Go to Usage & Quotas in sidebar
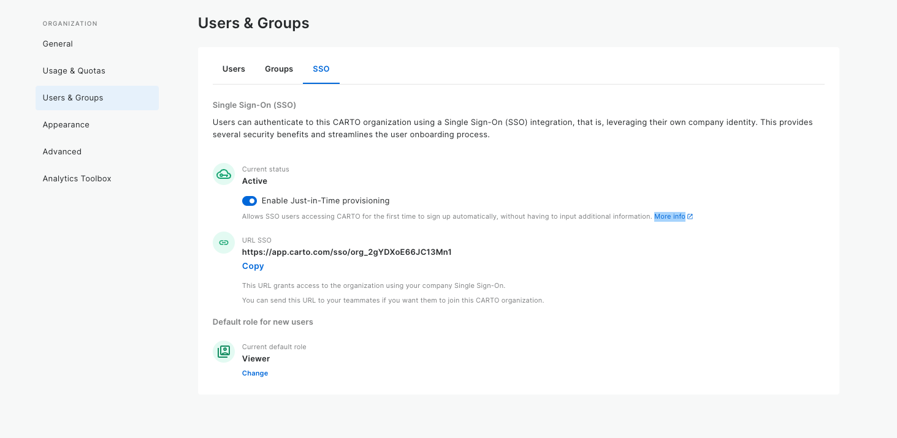Viewport: 897px width, 438px height. (x=74, y=71)
